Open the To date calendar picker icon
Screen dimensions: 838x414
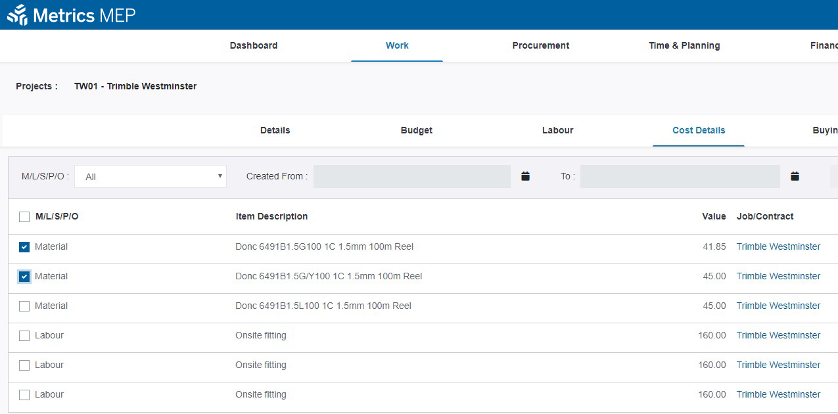pyautogui.click(x=794, y=175)
